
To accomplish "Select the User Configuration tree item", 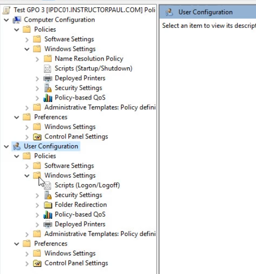I will (x=51, y=146).
